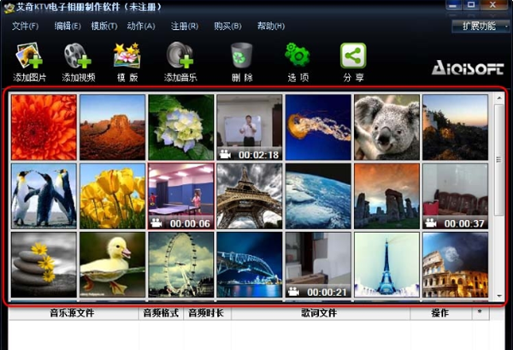The image size is (513, 350).
Task: Select the harbour bridge night thumbnail
Action: [250, 265]
